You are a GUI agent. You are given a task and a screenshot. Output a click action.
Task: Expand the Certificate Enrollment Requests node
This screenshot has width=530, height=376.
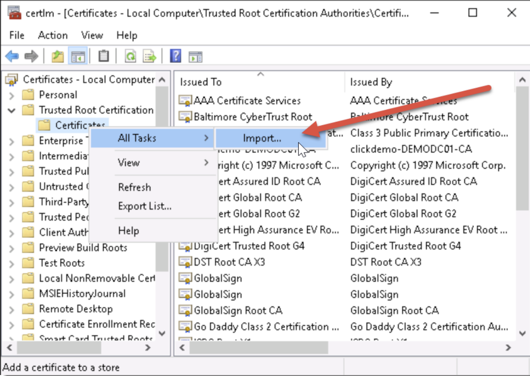[x=12, y=325]
